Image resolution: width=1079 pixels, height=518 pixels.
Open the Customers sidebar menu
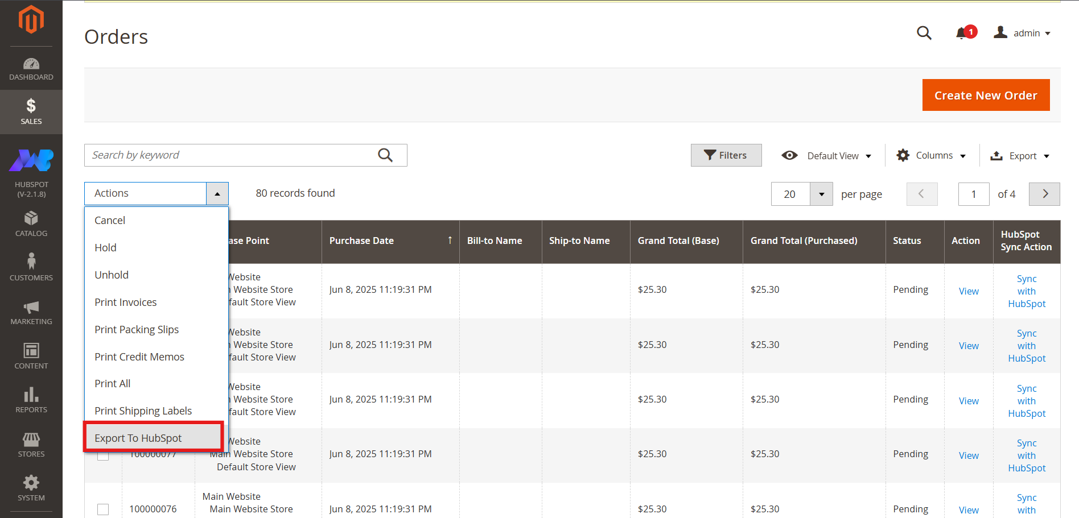[x=31, y=267]
